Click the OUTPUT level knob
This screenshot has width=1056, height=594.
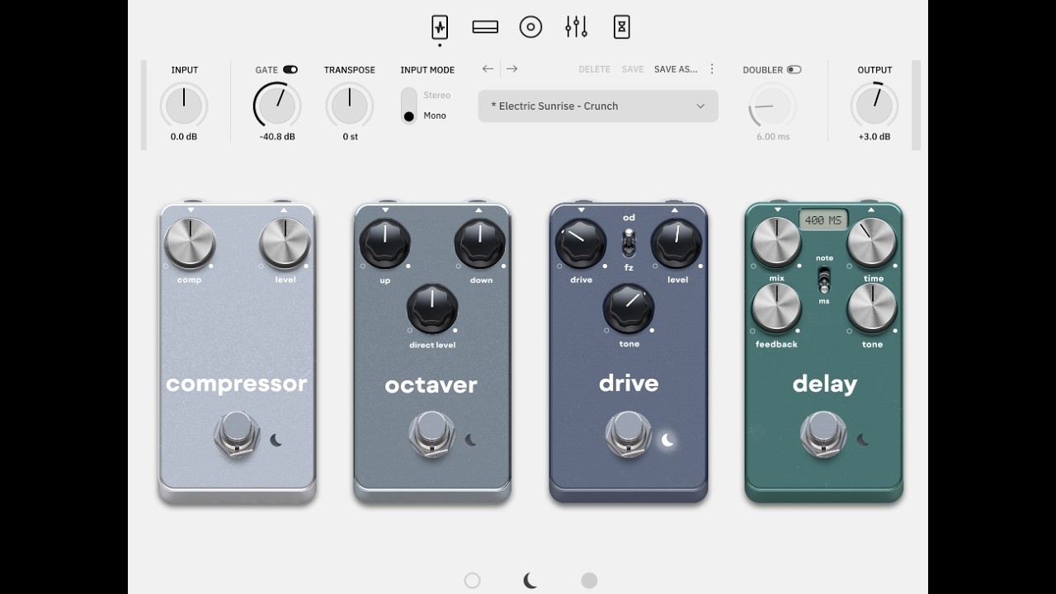(874, 106)
